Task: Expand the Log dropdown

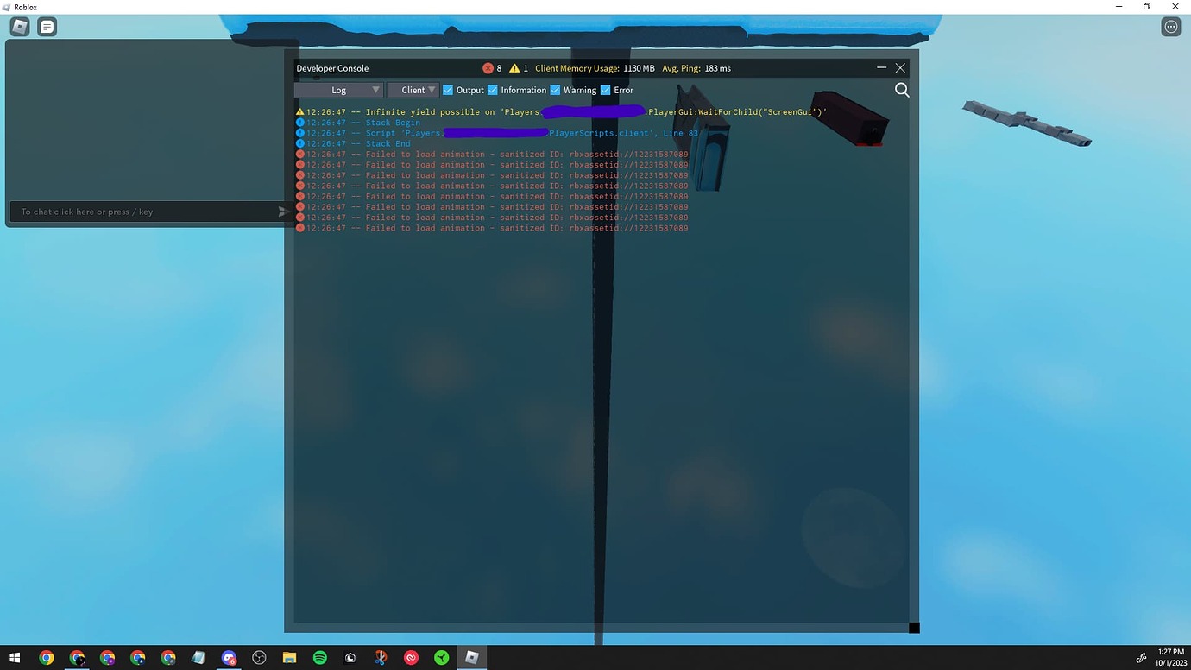Action: 338,90
